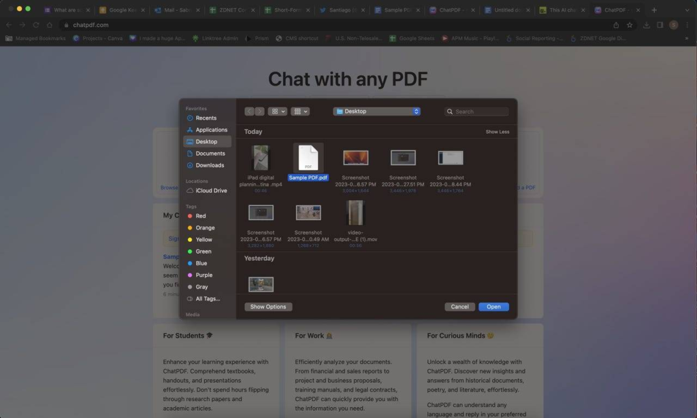Screen dimensions: 697x418
Task: Filter by the Red tag
Action: pyautogui.click(x=201, y=216)
